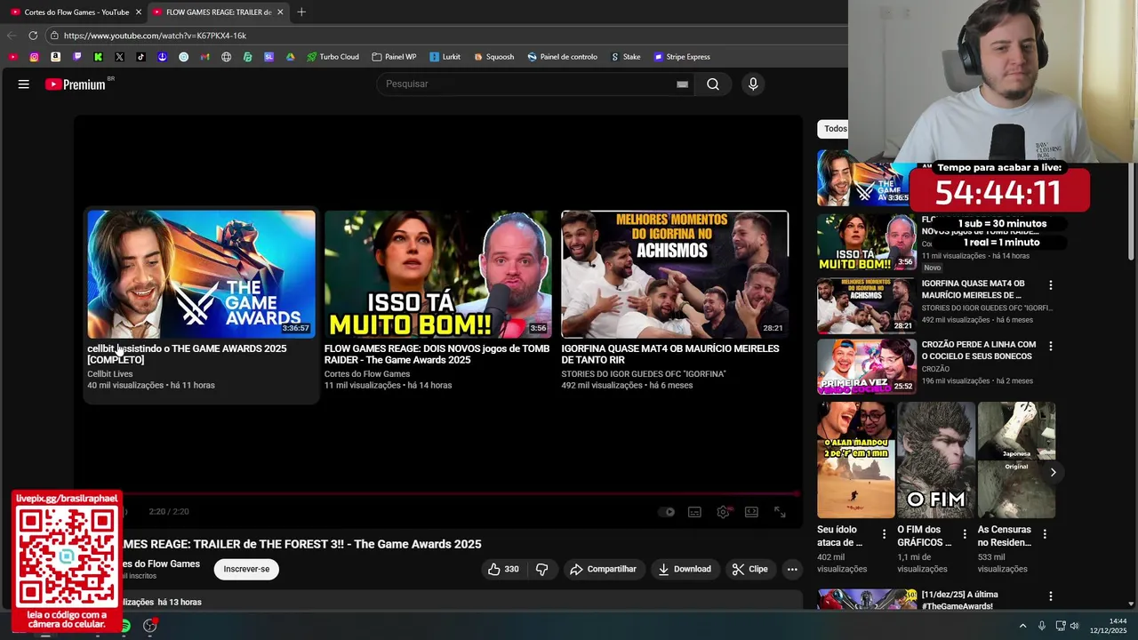This screenshot has height=640, width=1138.
Task: Open the X (Twitter) bookmark icon
Action: [x=119, y=57]
